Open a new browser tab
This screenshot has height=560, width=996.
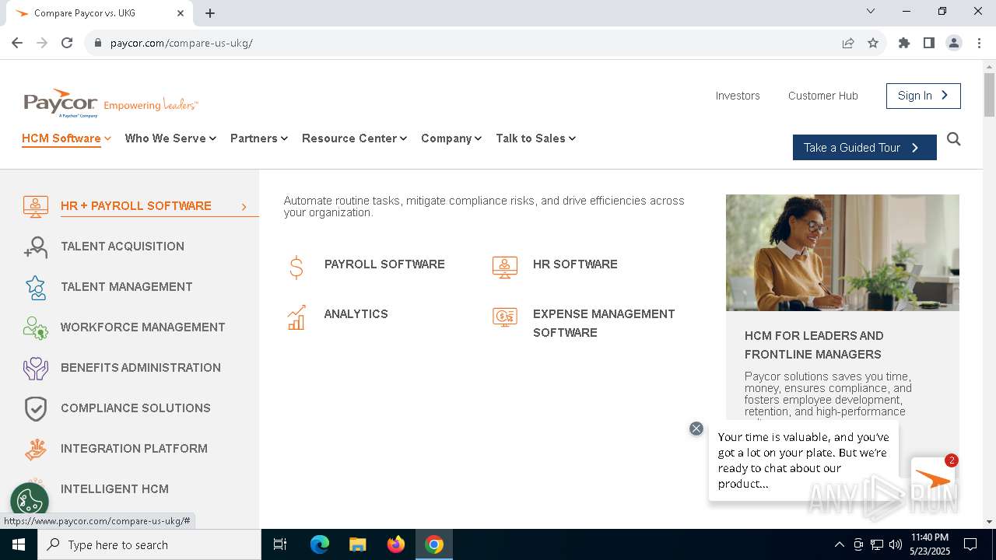point(210,13)
